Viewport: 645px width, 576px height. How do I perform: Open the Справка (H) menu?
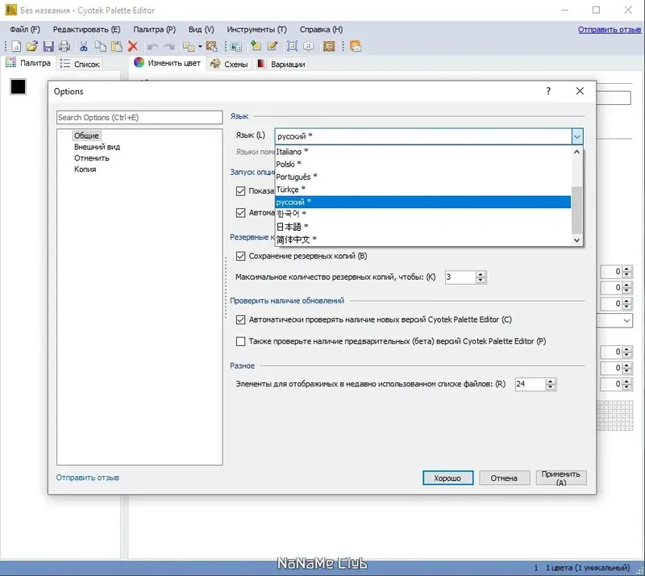pos(321,30)
